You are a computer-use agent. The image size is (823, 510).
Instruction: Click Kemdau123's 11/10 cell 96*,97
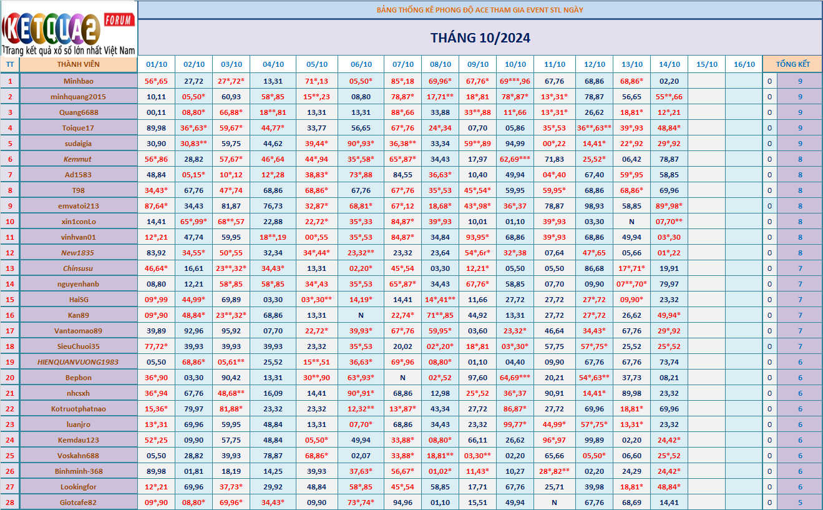tap(554, 440)
